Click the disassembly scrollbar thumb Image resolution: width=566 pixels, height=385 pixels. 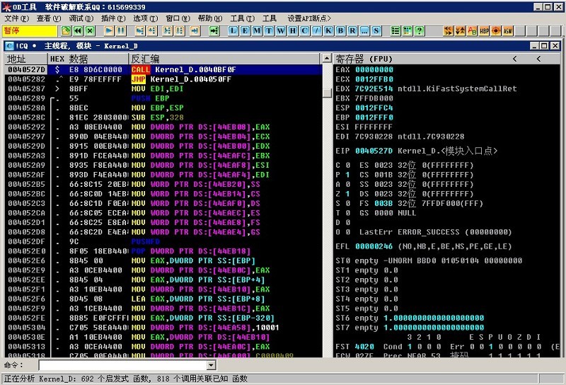coord(327,93)
